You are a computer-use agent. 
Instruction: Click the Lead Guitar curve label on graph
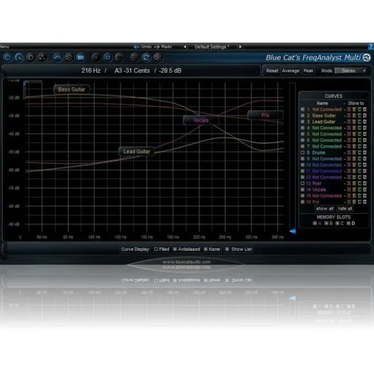click(136, 152)
